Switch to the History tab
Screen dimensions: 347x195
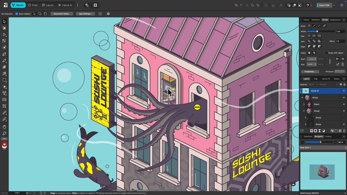click(x=328, y=136)
